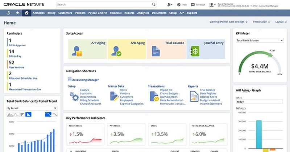
Task: Open the Activities menu
Action: 38,13
